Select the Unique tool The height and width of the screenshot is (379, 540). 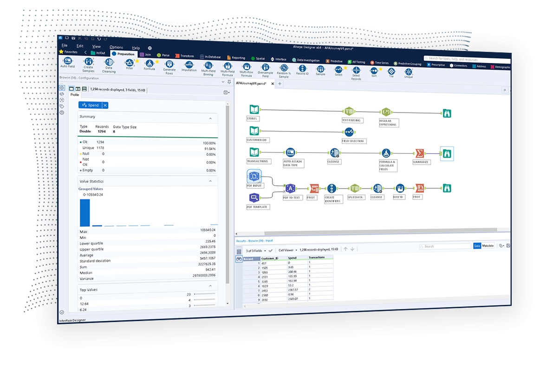coord(409,73)
